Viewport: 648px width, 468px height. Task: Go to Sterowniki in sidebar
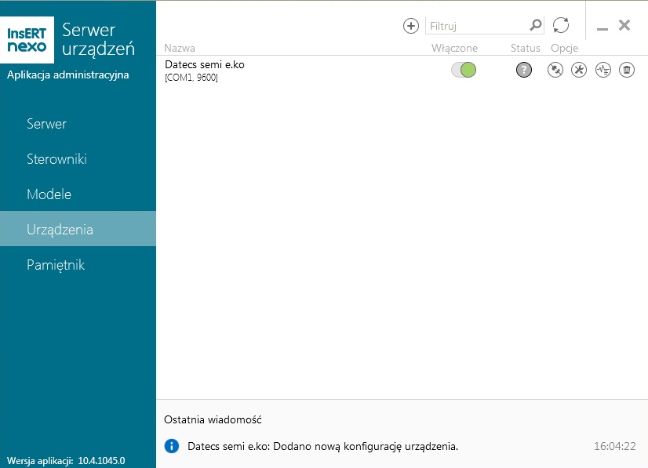tap(56, 159)
